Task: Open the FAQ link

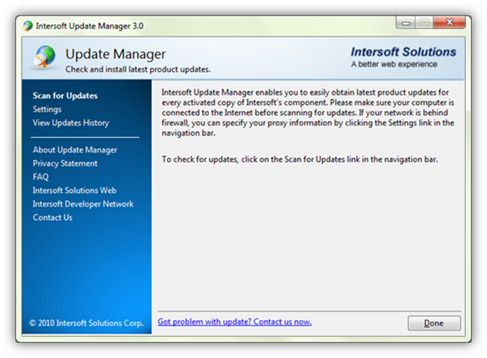Action: pos(41,177)
